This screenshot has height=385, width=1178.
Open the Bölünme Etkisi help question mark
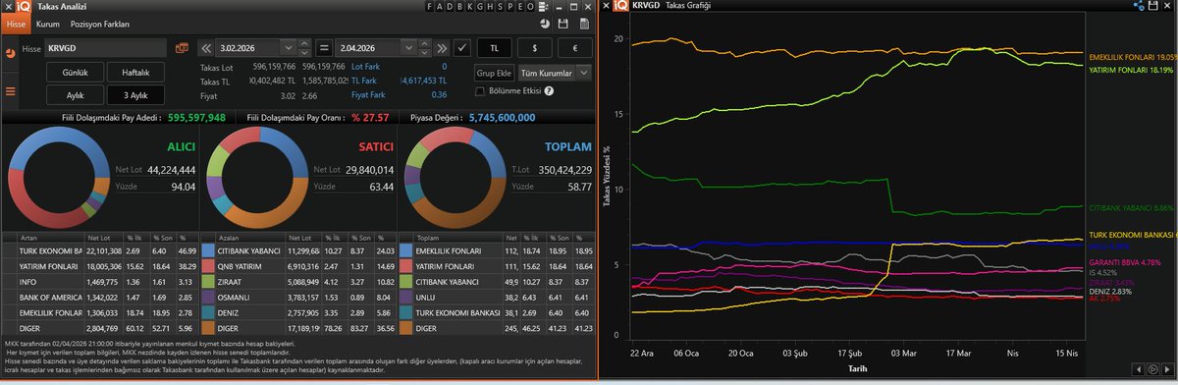pyautogui.click(x=549, y=90)
